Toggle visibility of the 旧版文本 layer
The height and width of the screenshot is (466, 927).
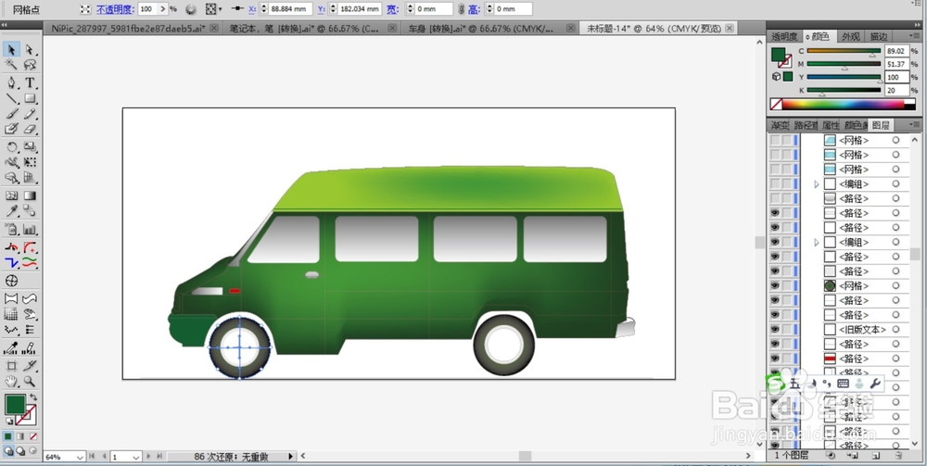coord(774,330)
